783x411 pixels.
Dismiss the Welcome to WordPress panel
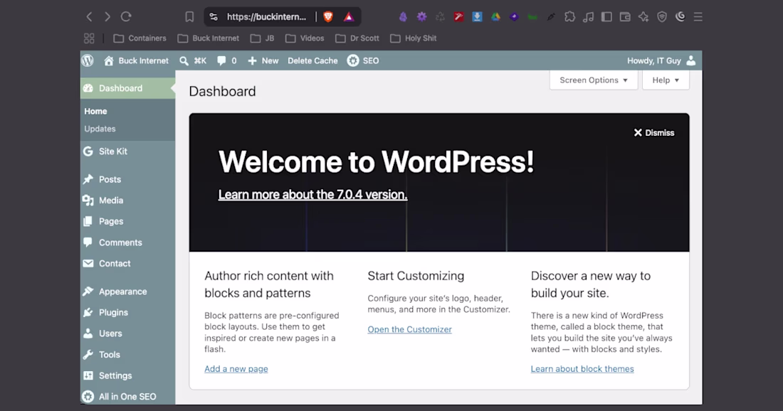(653, 133)
